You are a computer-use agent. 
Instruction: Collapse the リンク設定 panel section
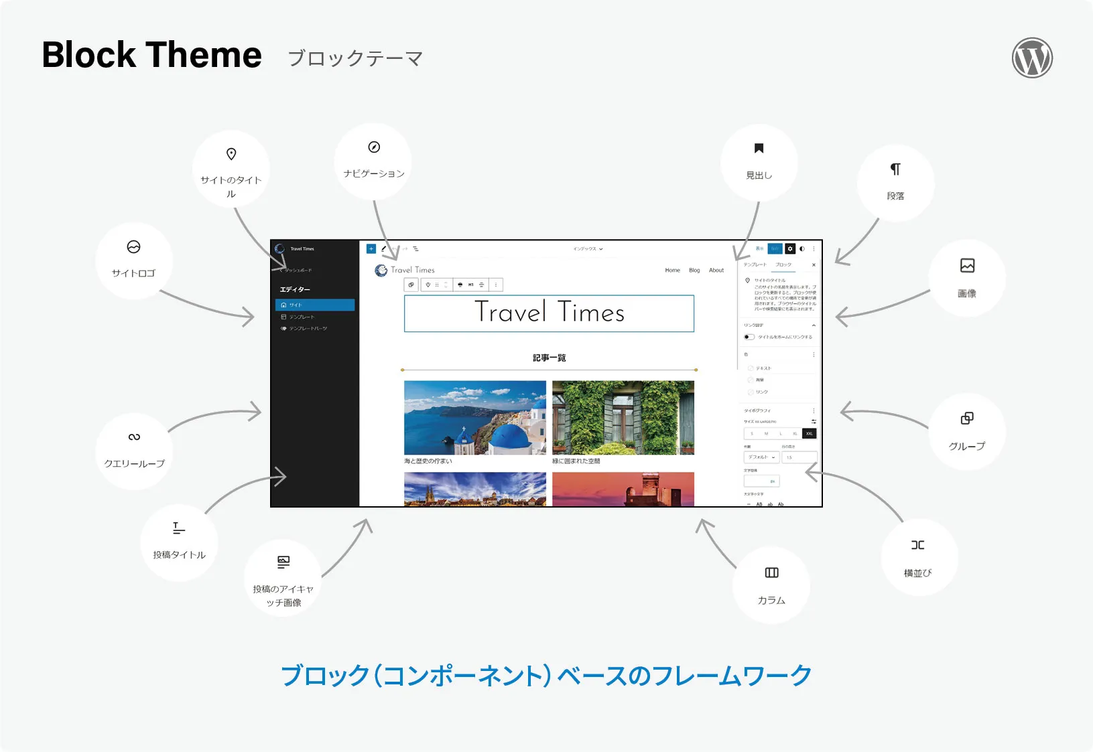814,325
